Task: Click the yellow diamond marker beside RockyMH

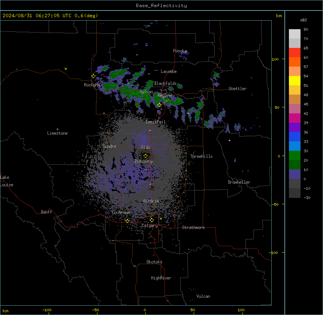Action: tap(93, 76)
